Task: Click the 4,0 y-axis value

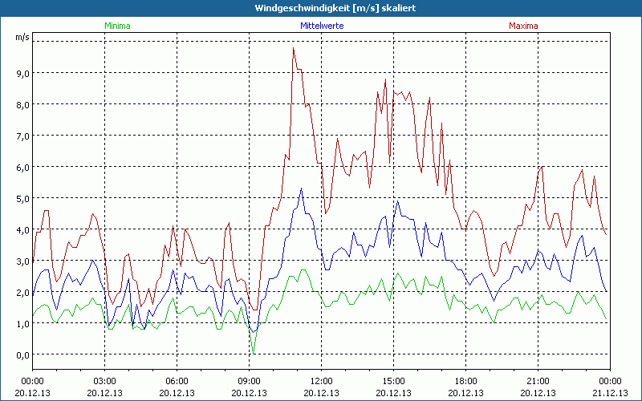Action: coord(22,229)
